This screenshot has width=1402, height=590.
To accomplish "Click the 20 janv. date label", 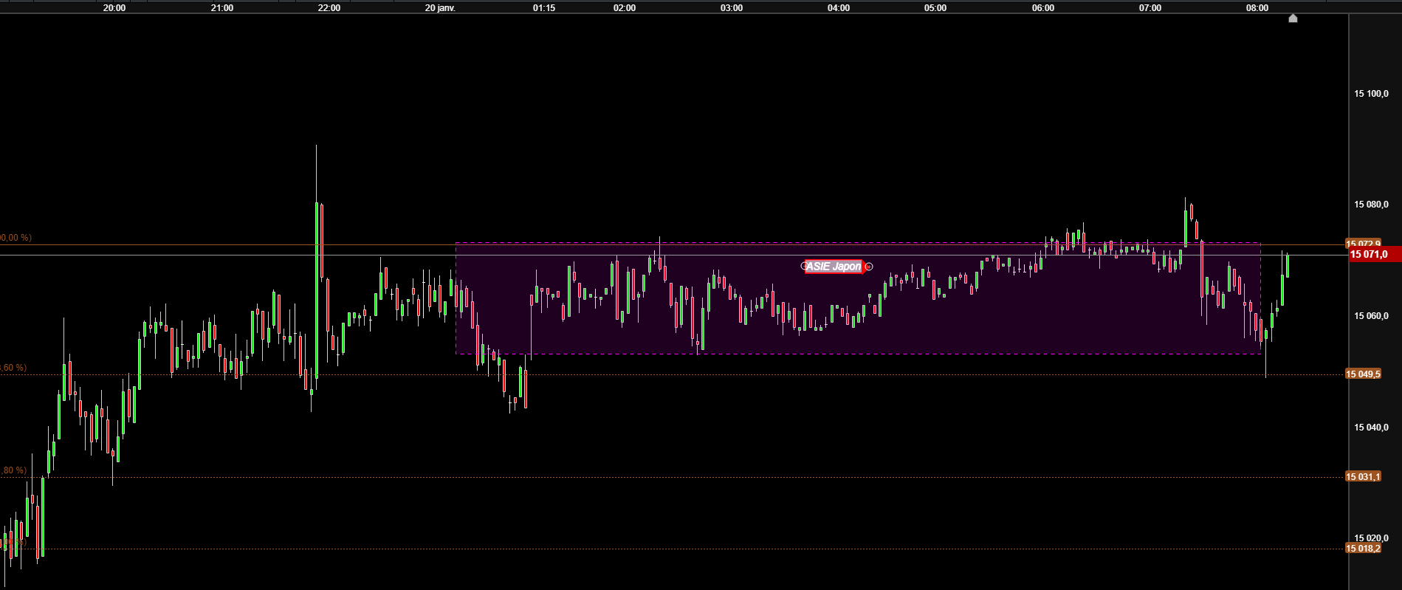I will (x=441, y=8).
